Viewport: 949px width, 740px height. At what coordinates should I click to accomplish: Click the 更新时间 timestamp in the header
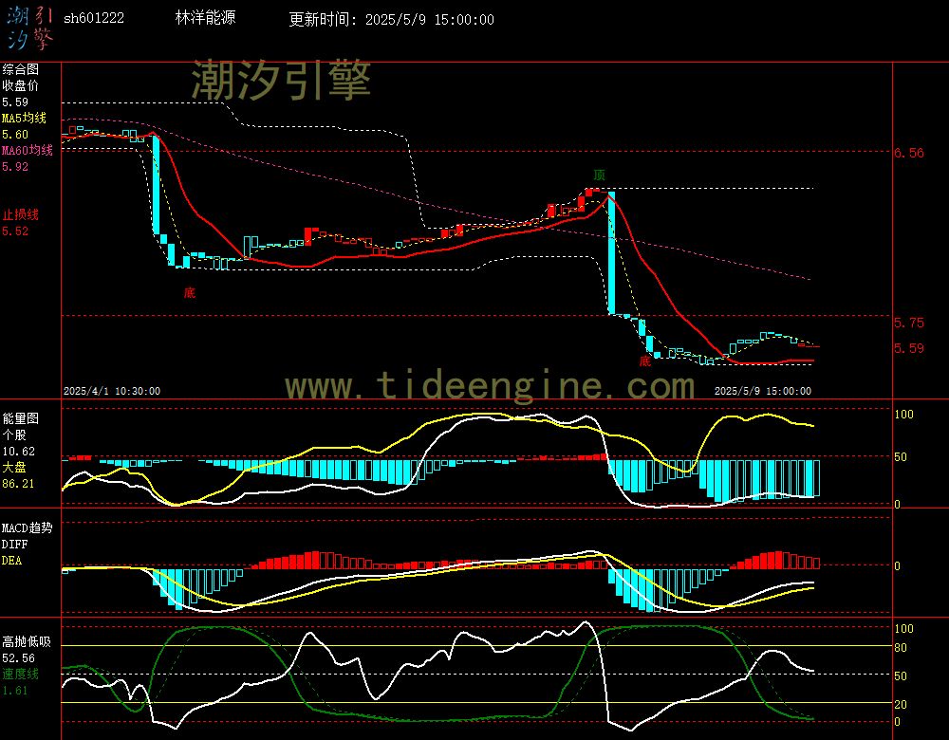tap(391, 19)
